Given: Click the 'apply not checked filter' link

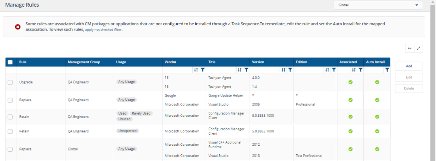Looking at the screenshot, I should [x=104, y=30].
